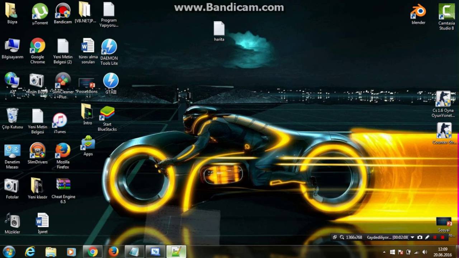Launch the blender shortcut
459x258 pixels.
[x=418, y=14]
